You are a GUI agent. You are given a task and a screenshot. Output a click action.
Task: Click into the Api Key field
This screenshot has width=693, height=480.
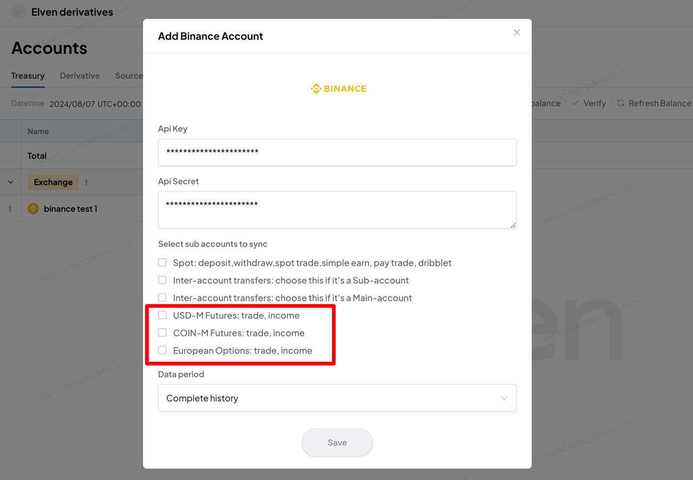tap(337, 152)
